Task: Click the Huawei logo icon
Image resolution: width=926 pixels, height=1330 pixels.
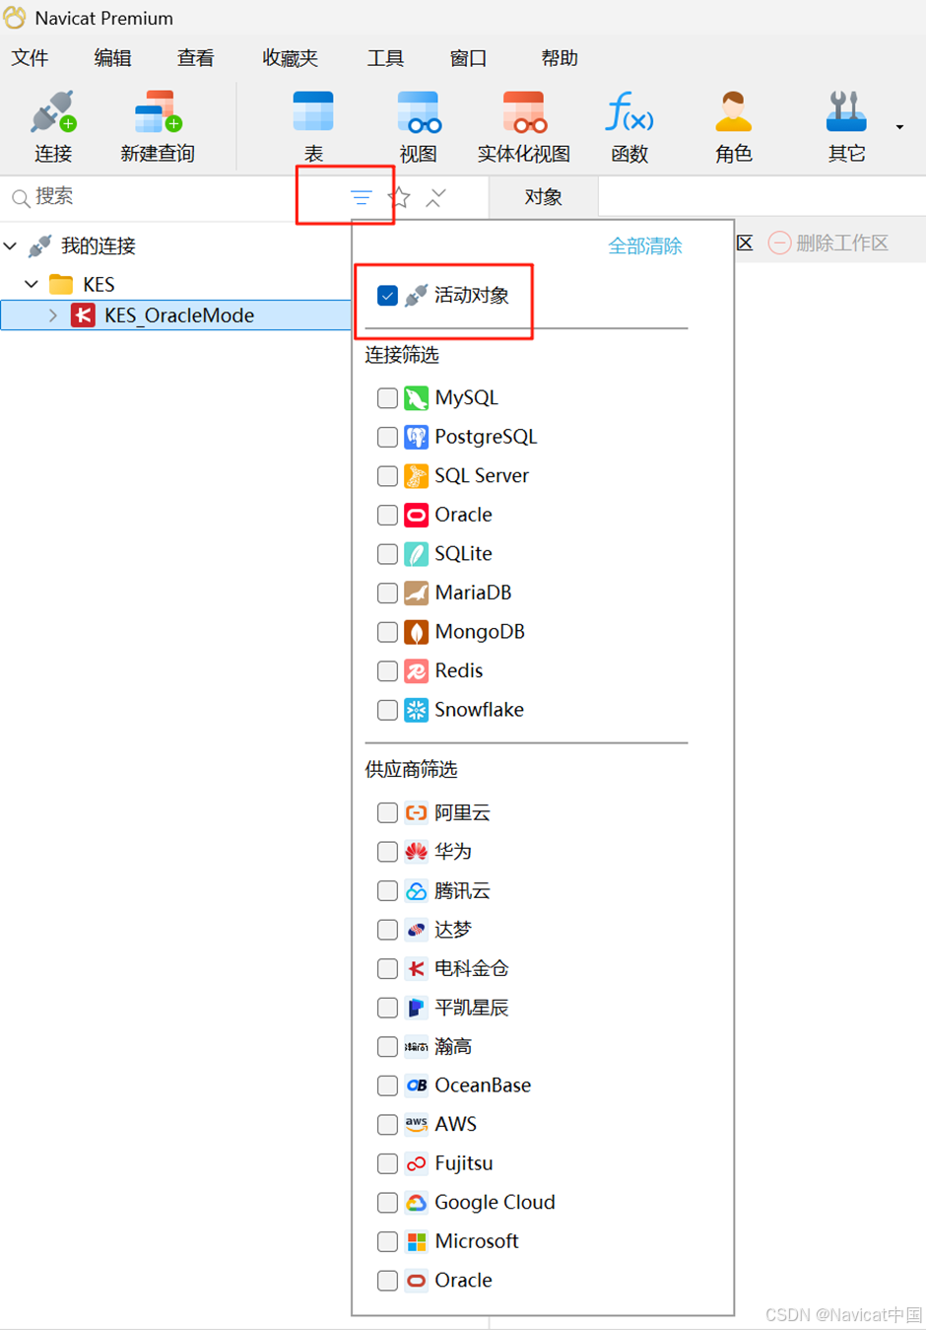Action: pyautogui.click(x=417, y=851)
